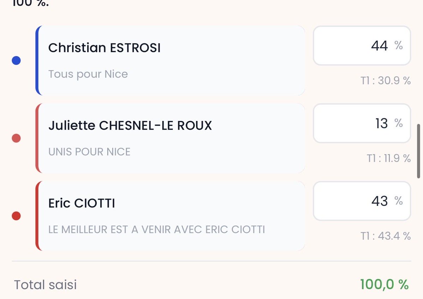
Task: Click the red dot beside Eric Ciotti
Action: pos(16,216)
